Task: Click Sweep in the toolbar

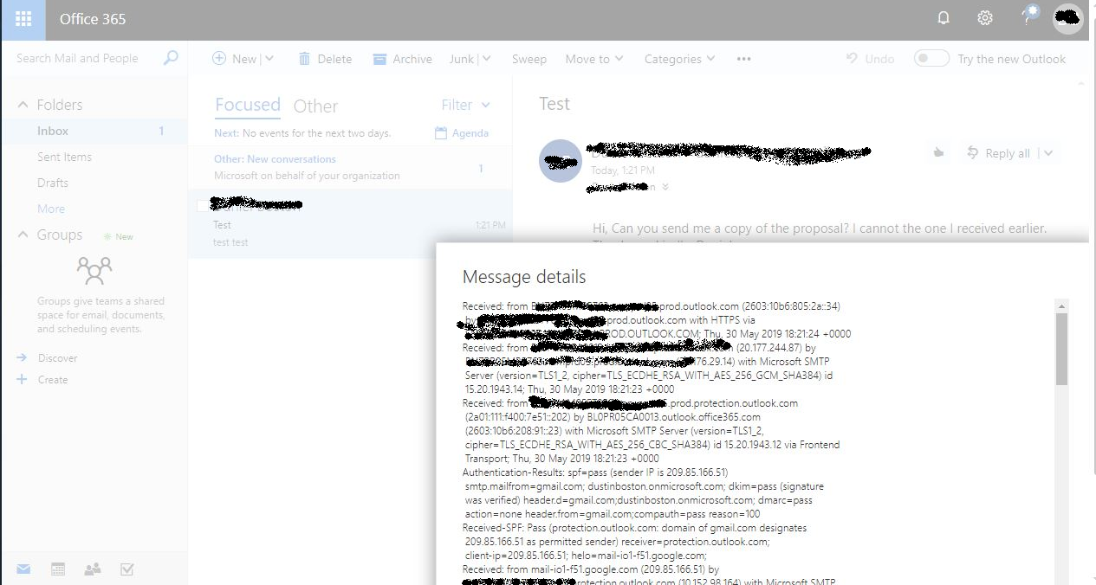Action: coord(529,59)
